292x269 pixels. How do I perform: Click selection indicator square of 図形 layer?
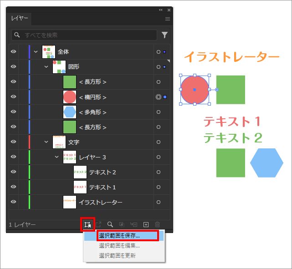click(x=164, y=67)
